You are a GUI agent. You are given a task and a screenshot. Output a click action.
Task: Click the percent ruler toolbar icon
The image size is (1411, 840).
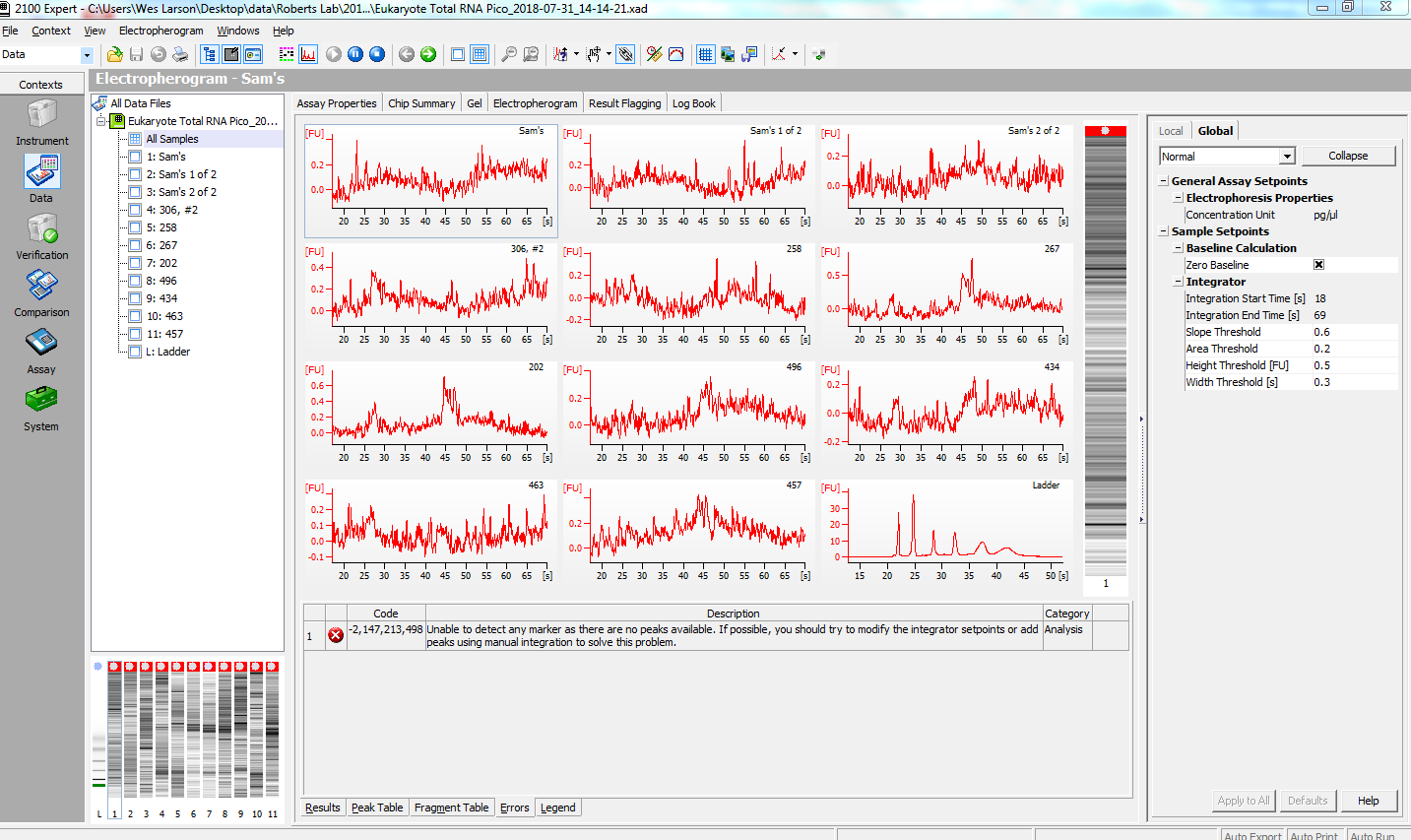pos(654,54)
